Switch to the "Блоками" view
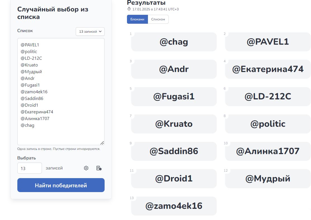311x220 pixels. click(x=137, y=19)
